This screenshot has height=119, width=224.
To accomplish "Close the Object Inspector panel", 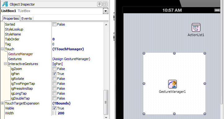I will (105, 4).
